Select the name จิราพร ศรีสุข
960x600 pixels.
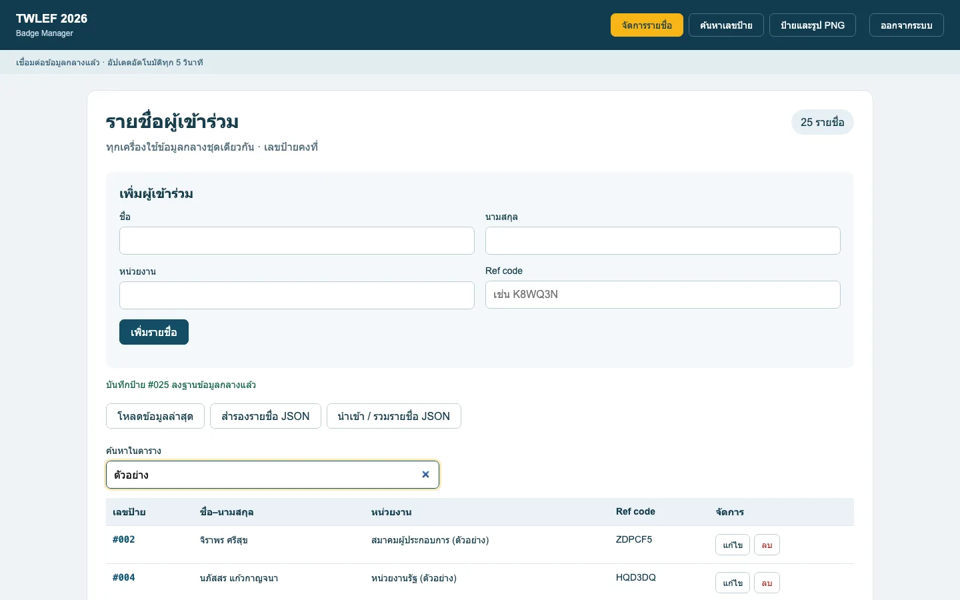(x=224, y=540)
